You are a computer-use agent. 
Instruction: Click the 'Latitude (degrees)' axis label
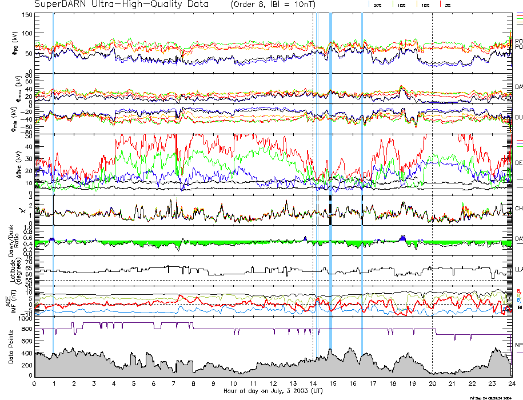(x=15, y=271)
